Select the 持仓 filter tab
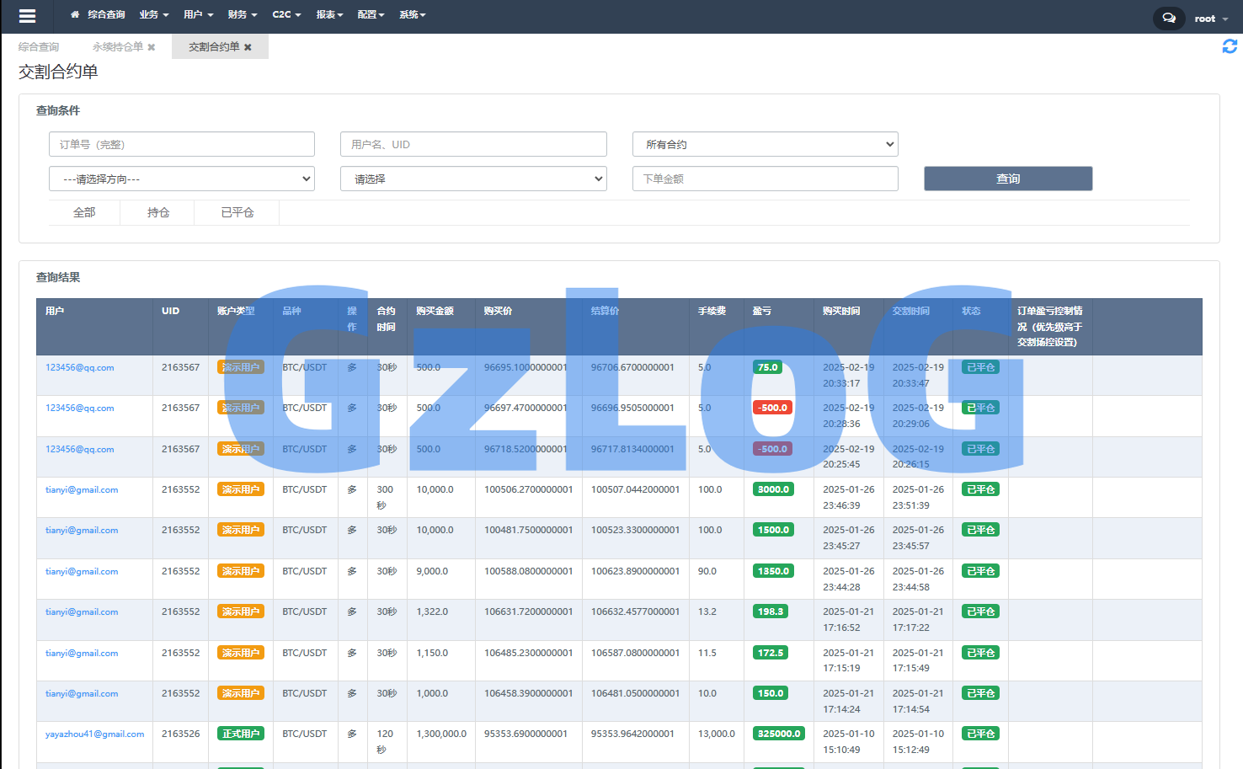Image resolution: width=1243 pixels, height=769 pixels. (157, 212)
